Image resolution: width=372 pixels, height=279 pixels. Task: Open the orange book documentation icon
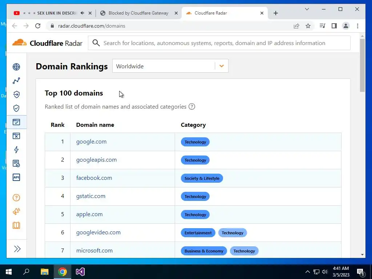[16, 225]
